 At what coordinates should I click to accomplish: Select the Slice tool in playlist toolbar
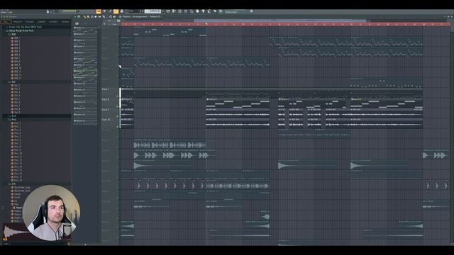tap(104, 17)
